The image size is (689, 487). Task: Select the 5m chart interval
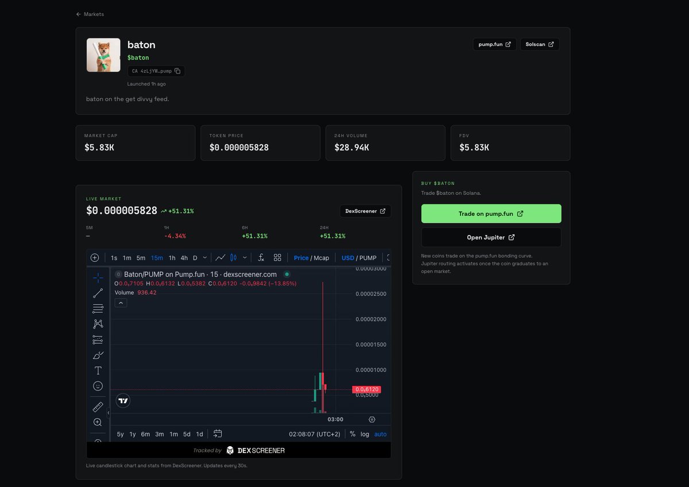click(141, 258)
